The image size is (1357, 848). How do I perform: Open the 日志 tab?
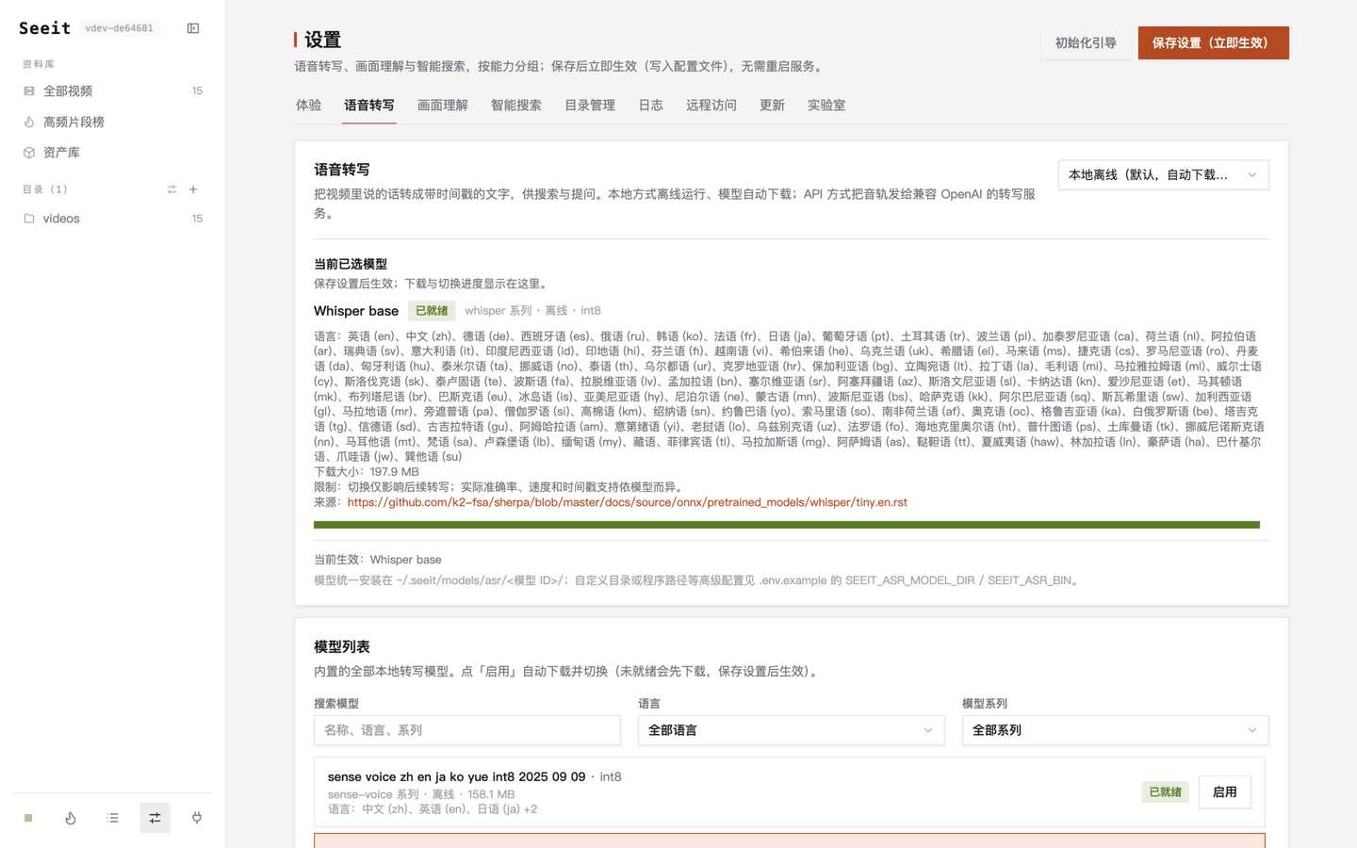(x=650, y=106)
